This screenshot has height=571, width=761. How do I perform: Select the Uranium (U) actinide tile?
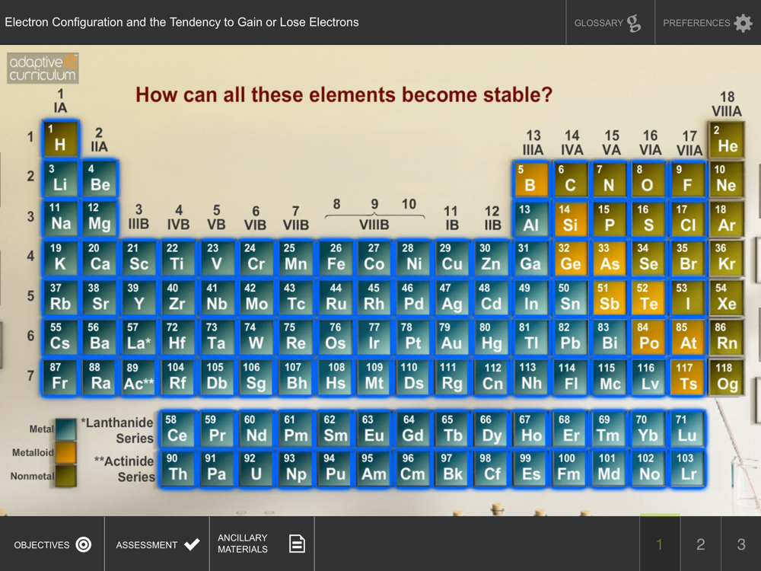(256, 468)
